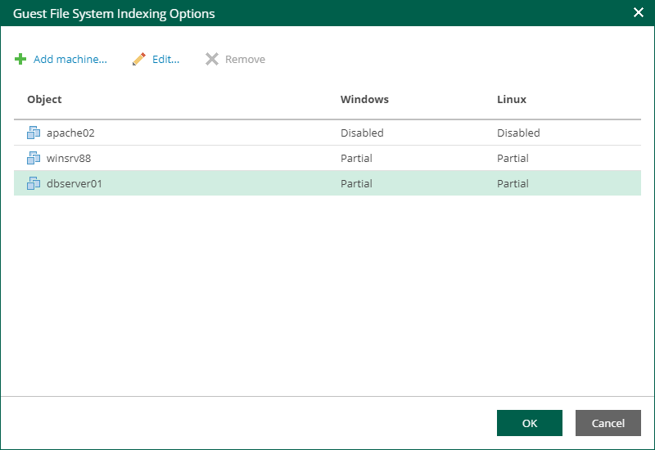Image resolution: width=655 pixels, height=450 pixels.
Task: Click the apache02 machine icon
Action: (x=34, y=133)
